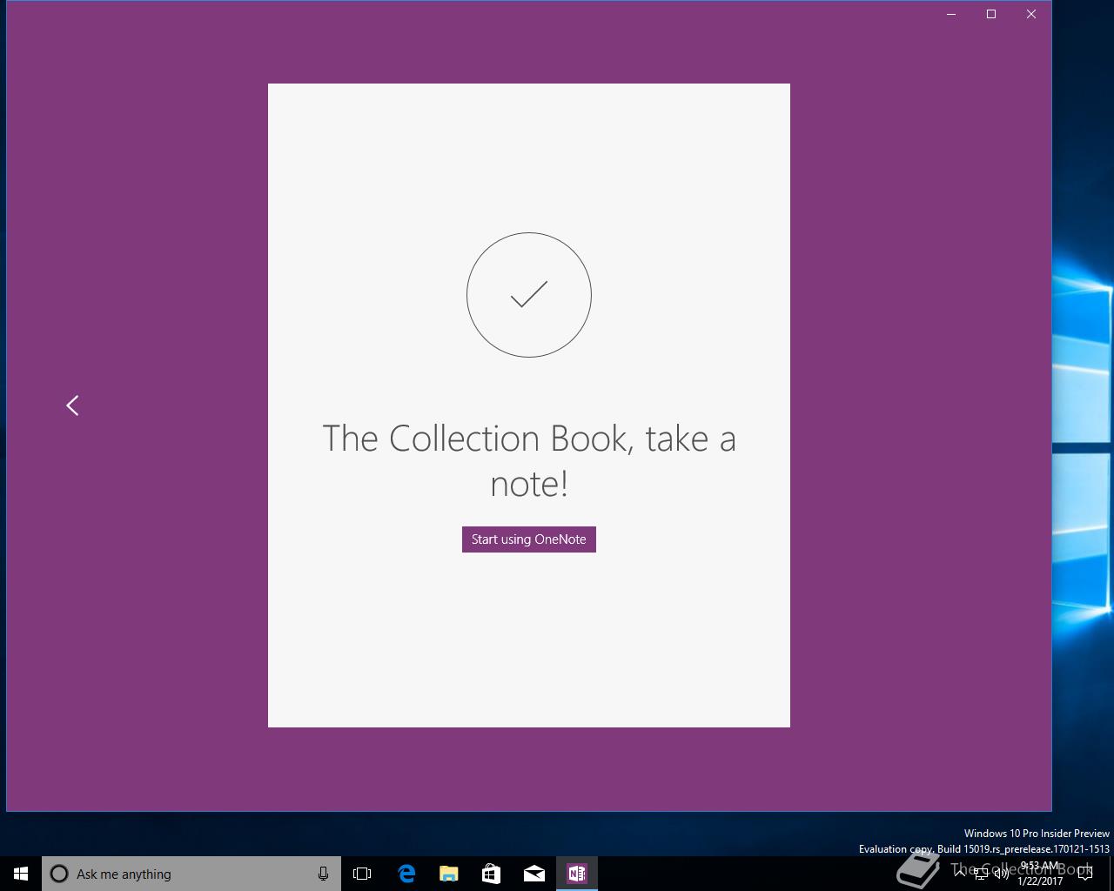Minimize the OneNote window
Viewport: 1114px width, 891px height.
951,14
